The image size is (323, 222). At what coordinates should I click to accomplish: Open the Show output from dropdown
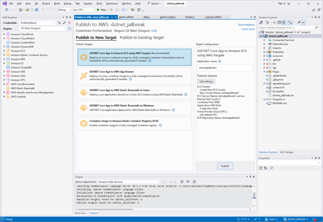(x=159, y=181)
